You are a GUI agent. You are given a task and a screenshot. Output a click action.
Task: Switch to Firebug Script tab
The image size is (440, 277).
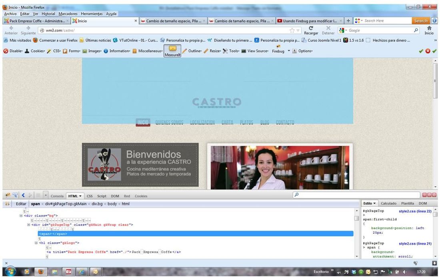(102, 196)
